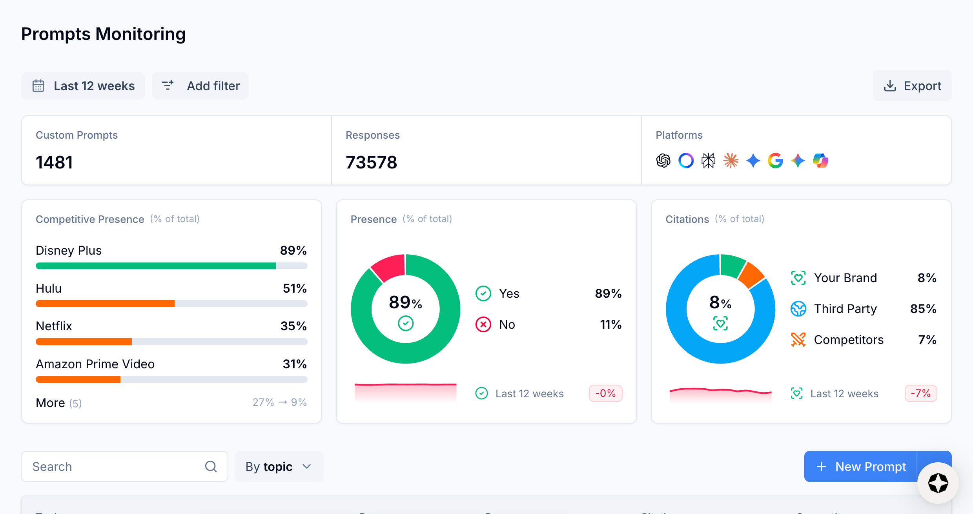The height and width of the screenshot is (514, 973).
Task: Toggle the Third Party citations legend item
Action: [x=845, y=309]
